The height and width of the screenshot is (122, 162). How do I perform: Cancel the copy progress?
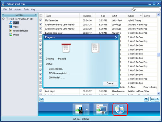pos(110,83)
